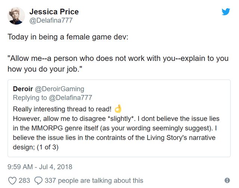Open Jessica Price's profile avatar
Screen dimensions: 239x188
pos(16,16)
